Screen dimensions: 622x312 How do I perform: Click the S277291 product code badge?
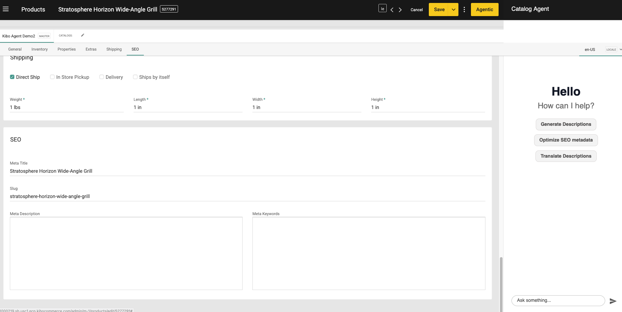(169, 9)
